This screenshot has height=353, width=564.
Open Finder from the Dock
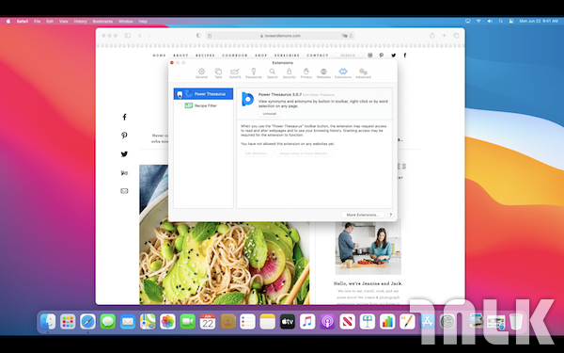pyautogui.click(x=48, y=322)
